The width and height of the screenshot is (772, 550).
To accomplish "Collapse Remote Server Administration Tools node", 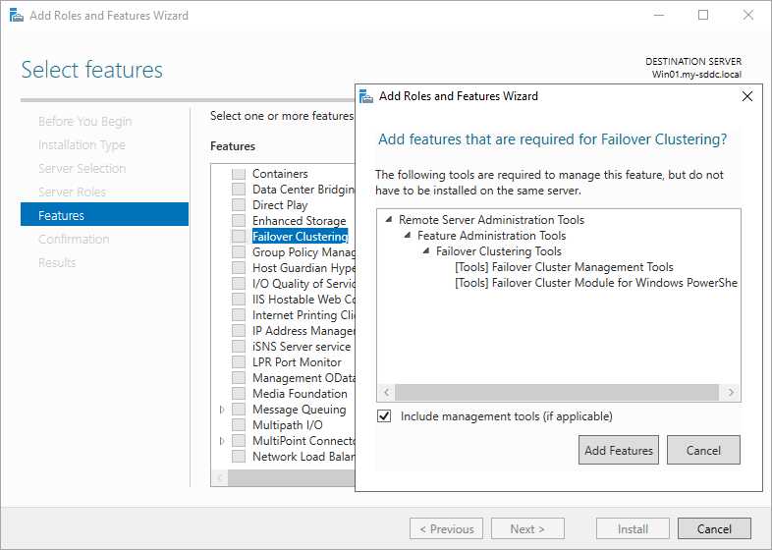I will 389,220.
